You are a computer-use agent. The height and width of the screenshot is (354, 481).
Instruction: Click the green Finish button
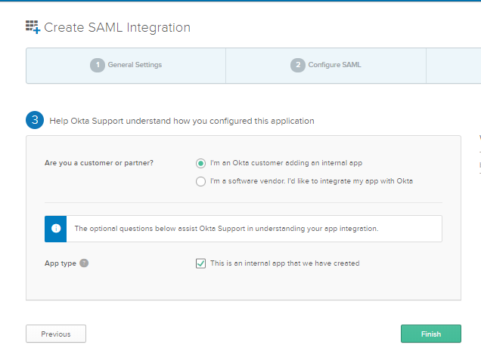430,334
